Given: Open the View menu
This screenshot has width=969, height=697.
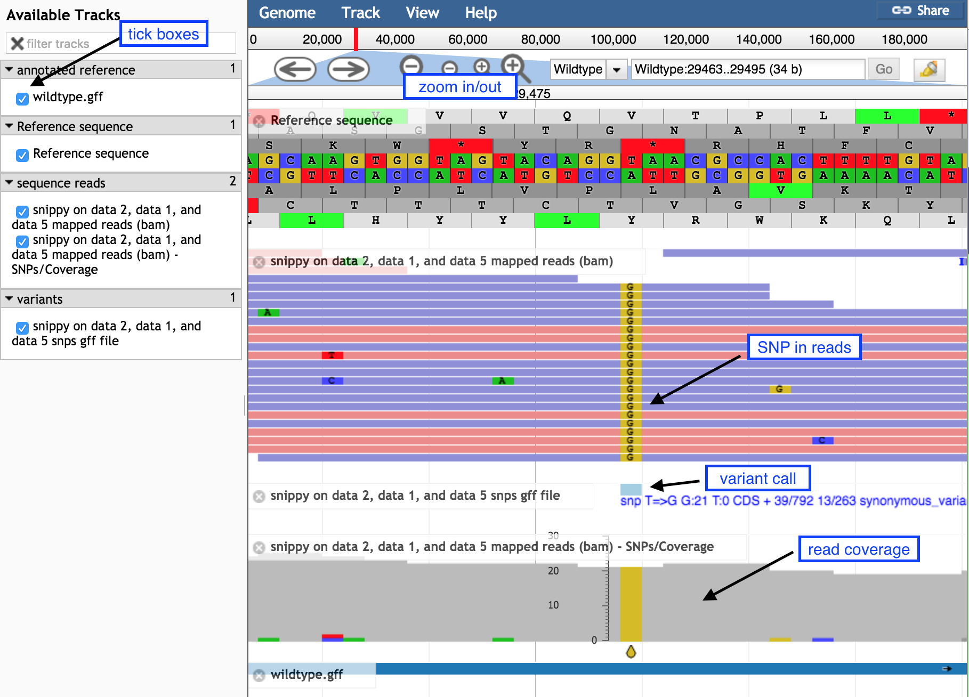Looking at the screenshot, I should [x=422, y=13].
